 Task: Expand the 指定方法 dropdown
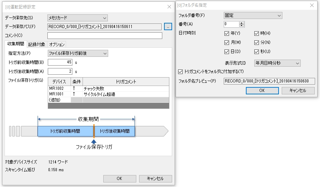78,53
